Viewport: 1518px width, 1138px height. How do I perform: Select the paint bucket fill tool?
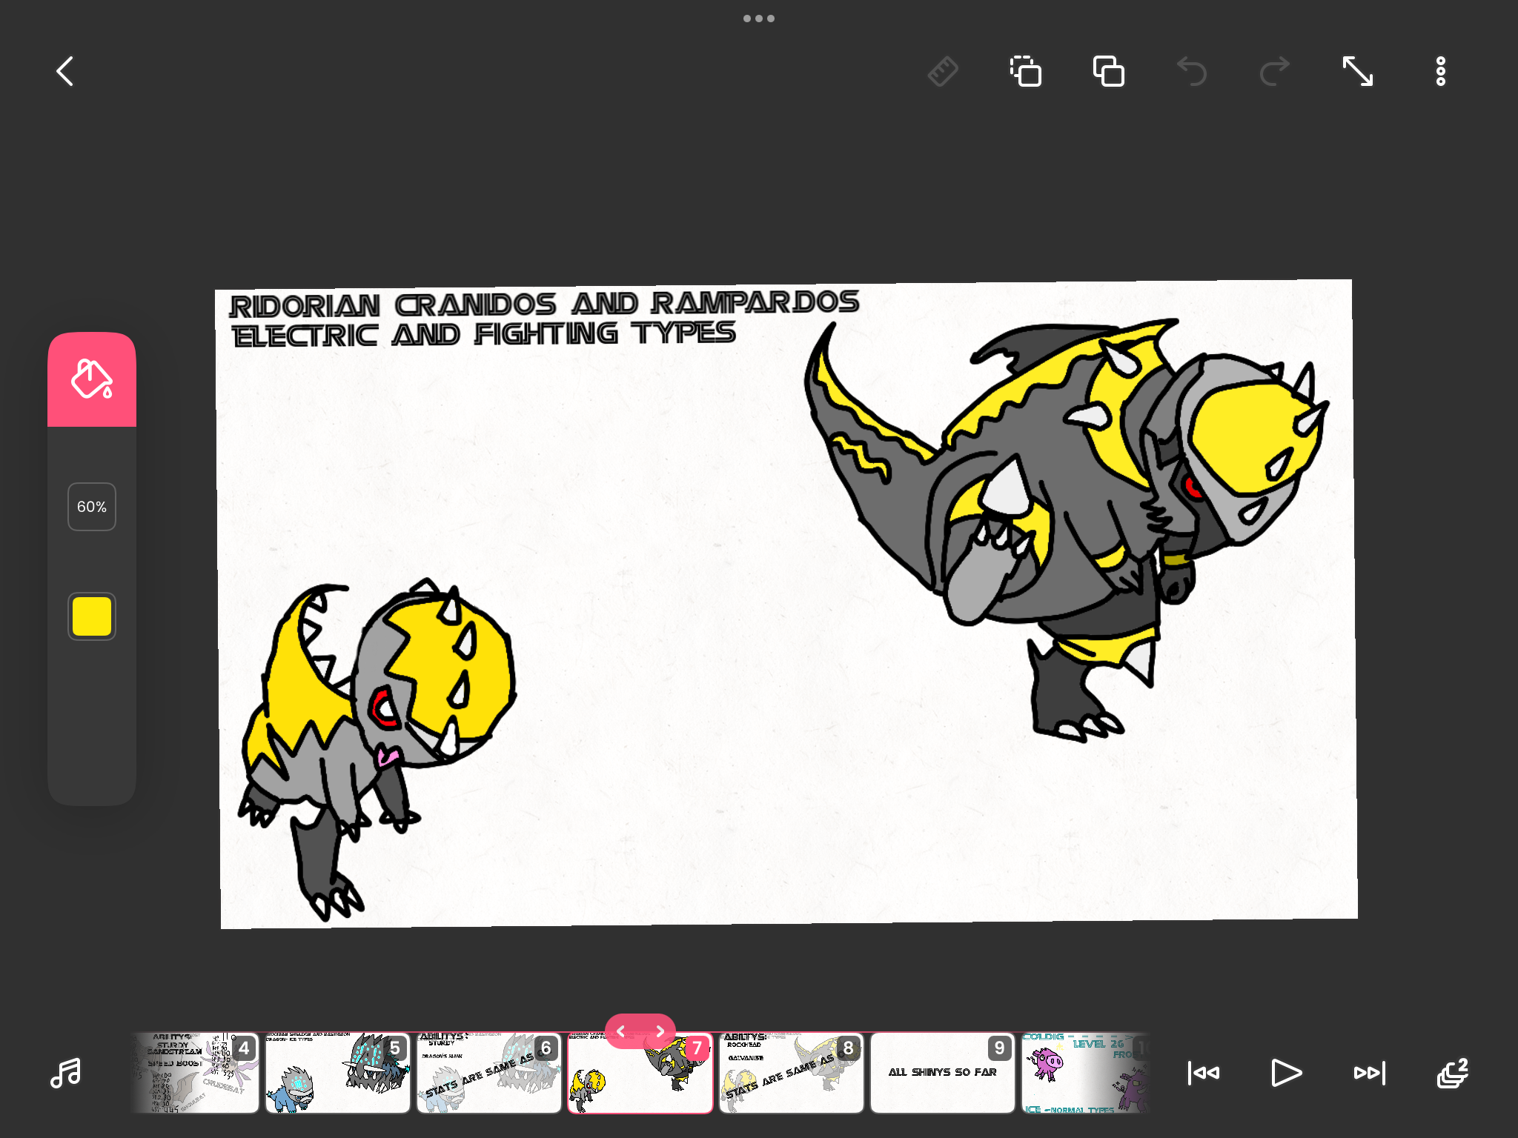tap(92, 379)
